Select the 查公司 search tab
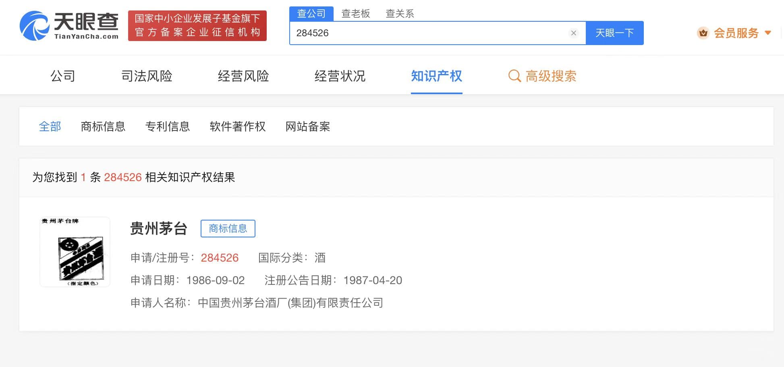The height and width of the screenshot is (367, 784). [x=311, y=14]
